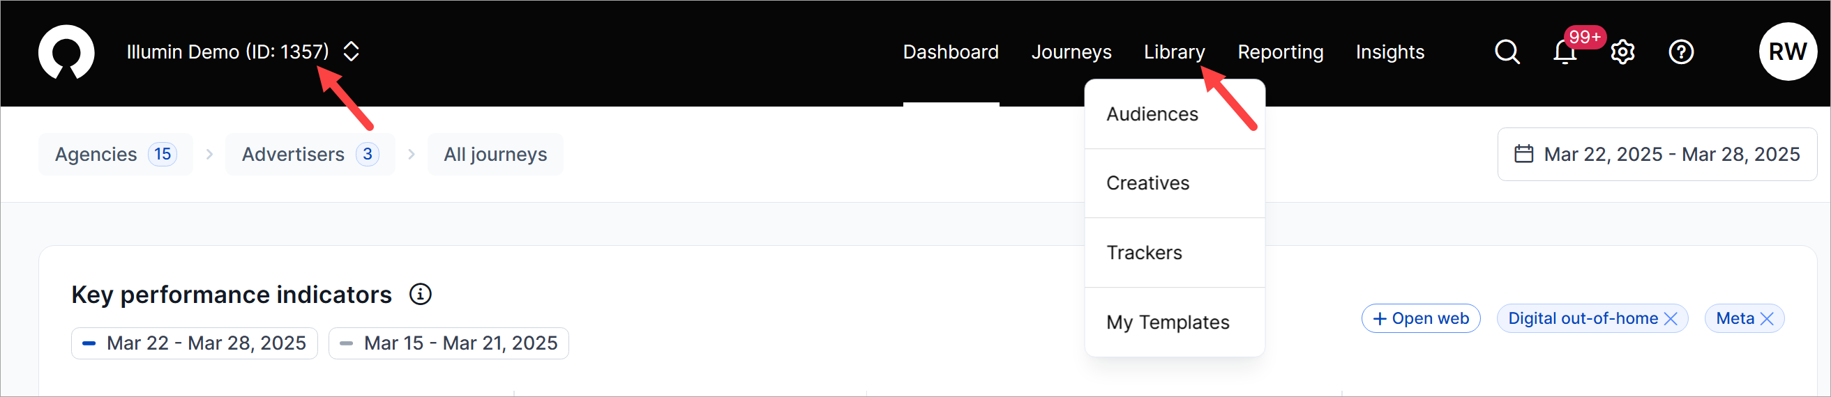This screenshot has width=1831, height=397.
Task: Click the All journeys breadcrumb
Action: [495, 155]
